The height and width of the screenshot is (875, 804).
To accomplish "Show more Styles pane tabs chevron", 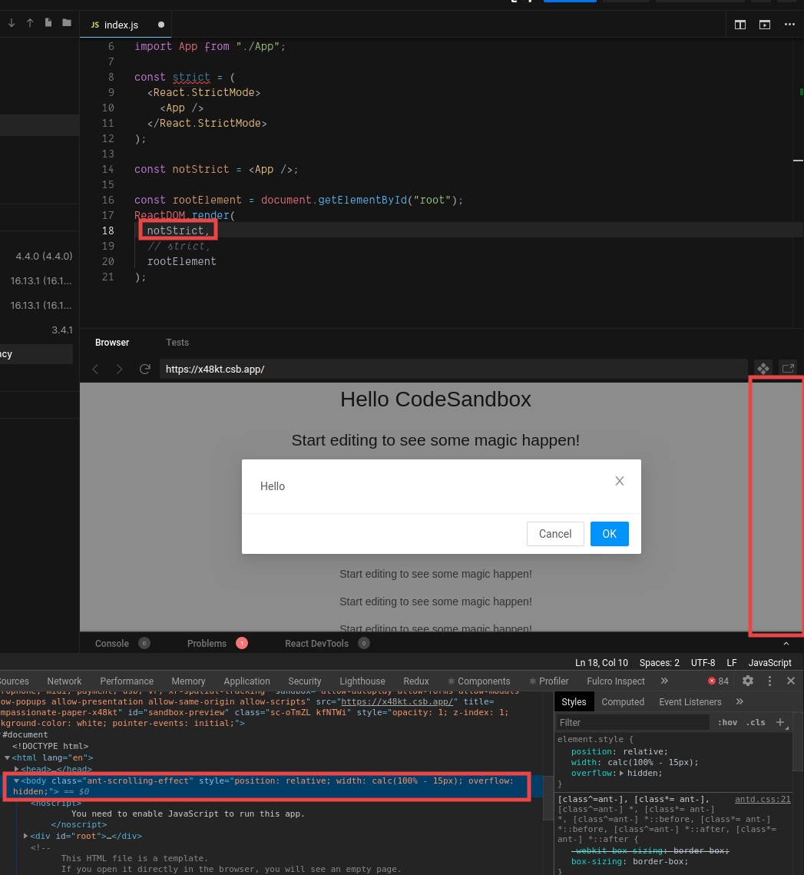I will (x=739, y=701).
